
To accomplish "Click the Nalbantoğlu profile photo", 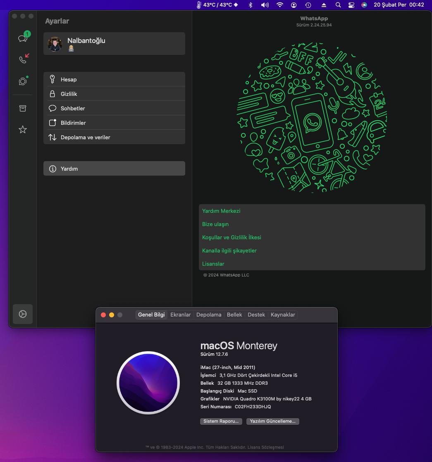I will [x=55, y=44].
